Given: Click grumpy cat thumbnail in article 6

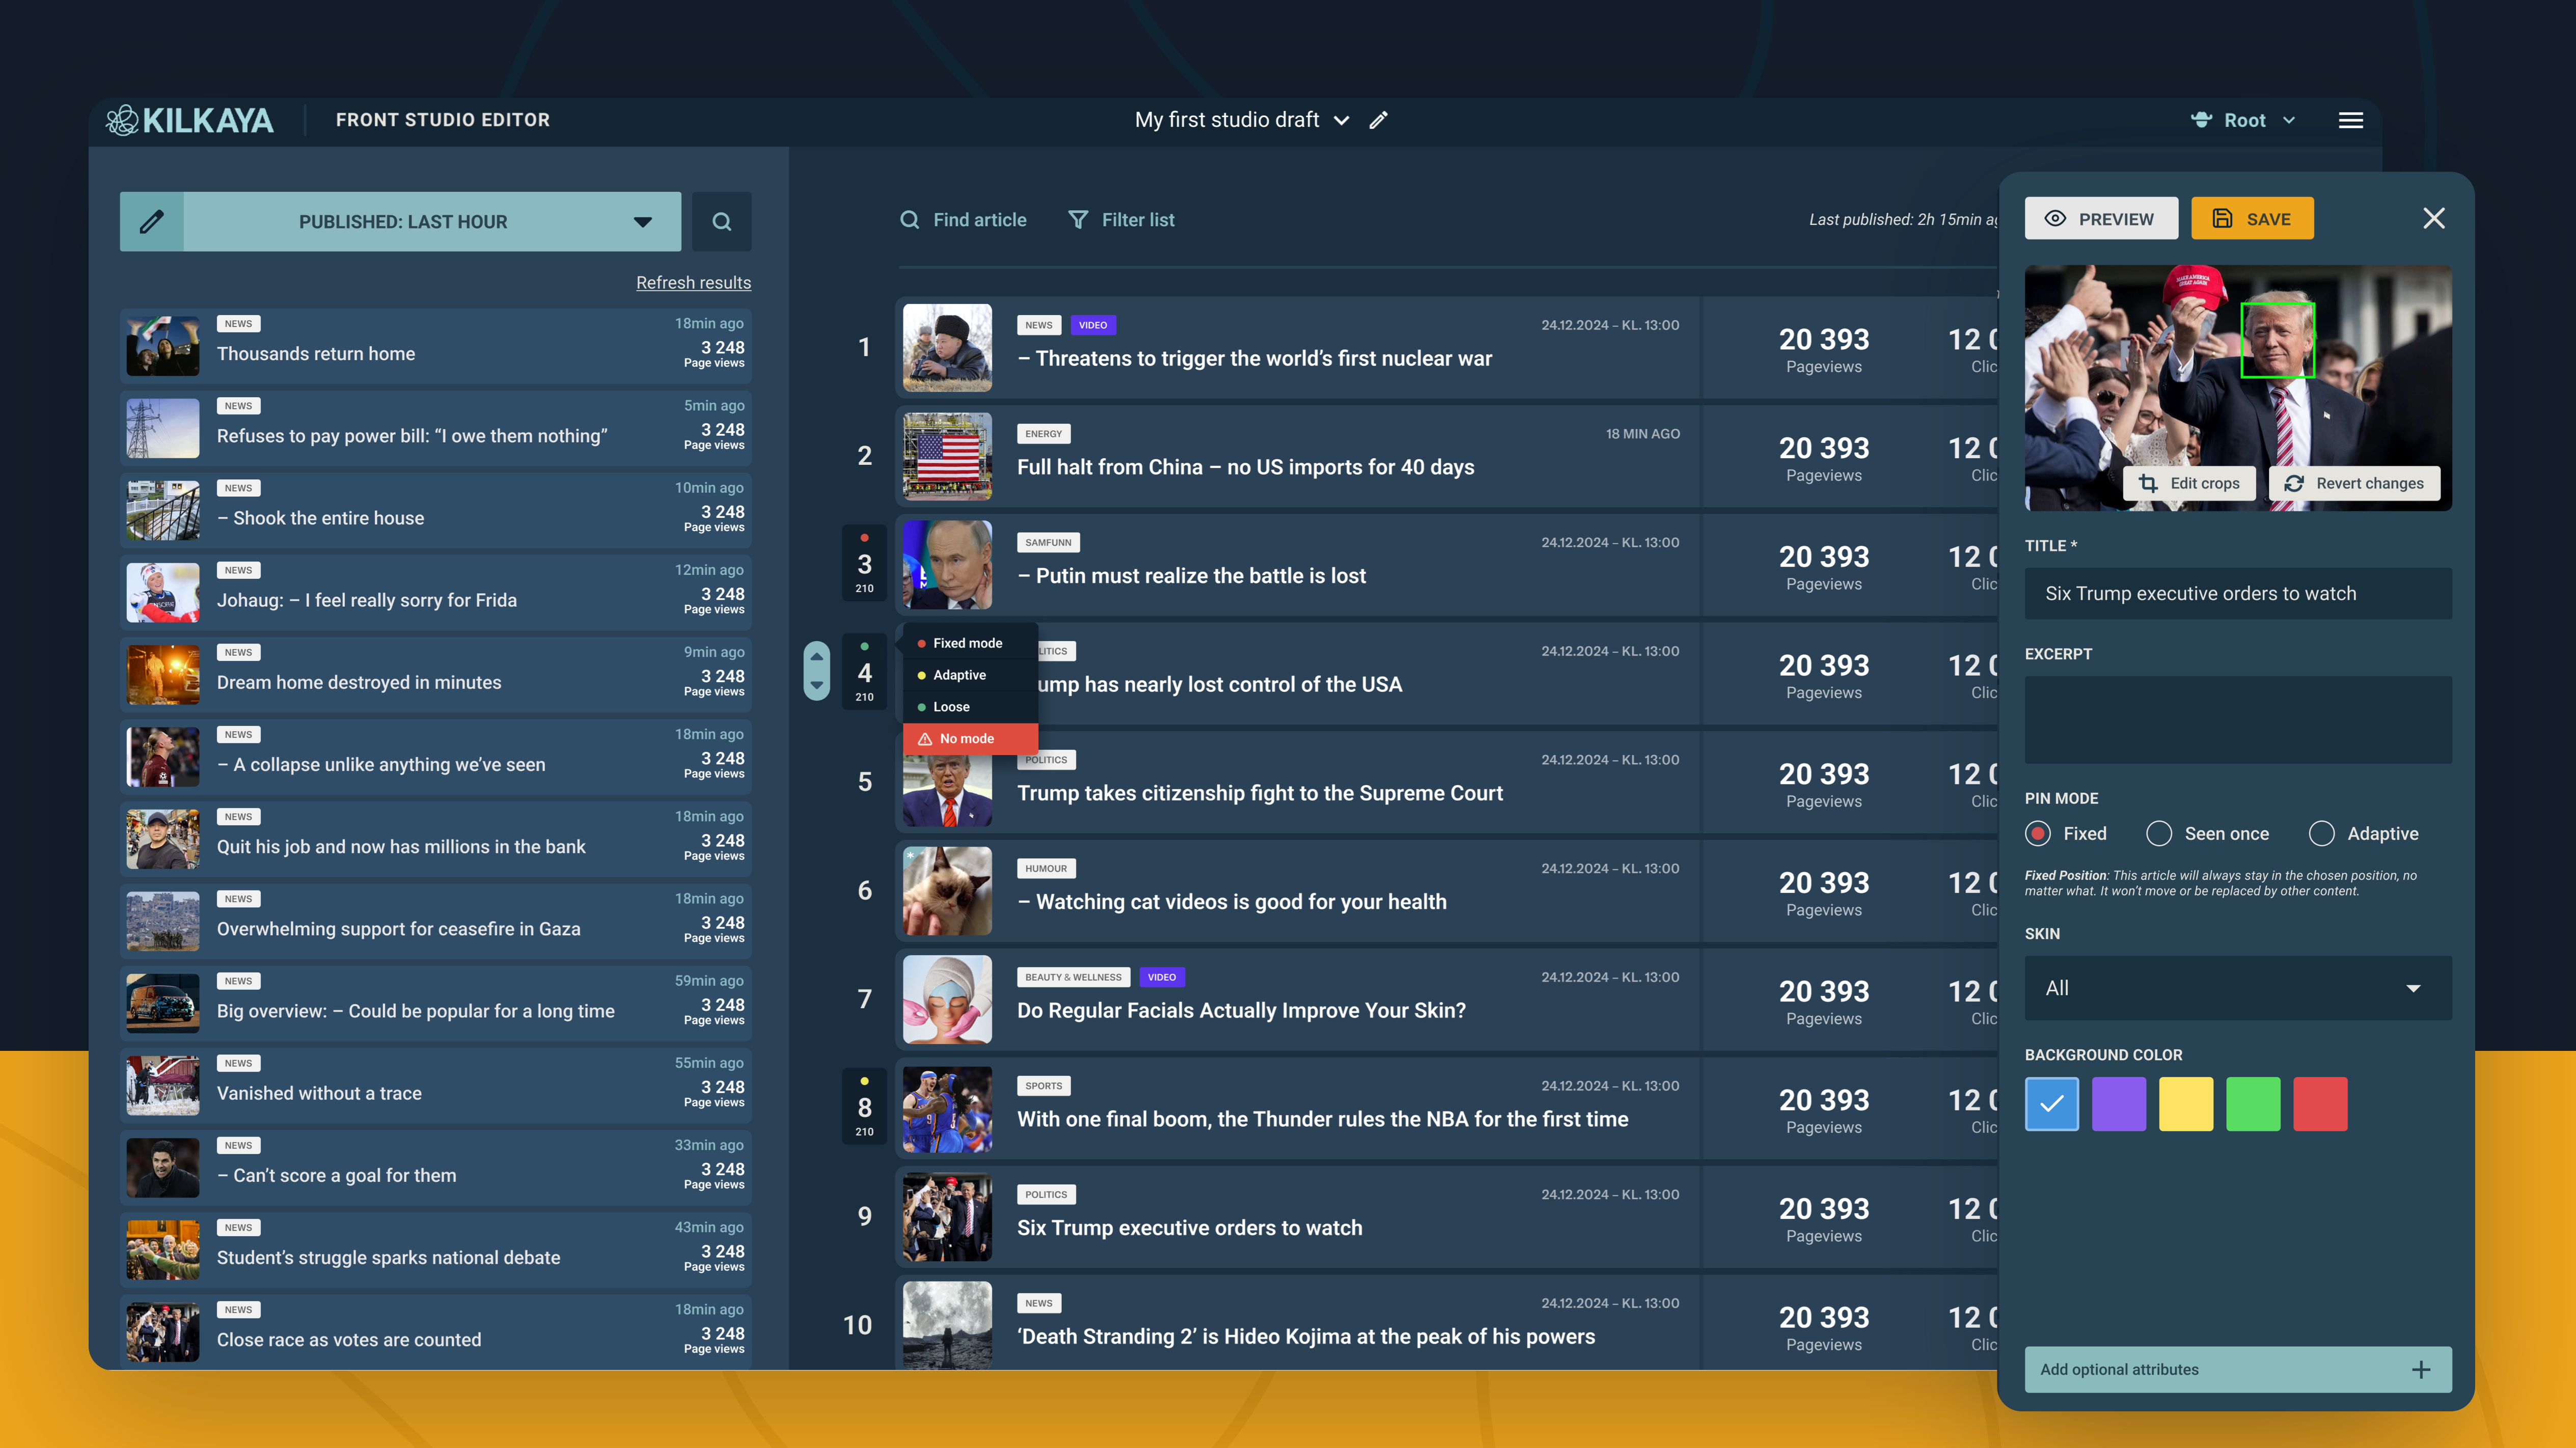Looking at the screenshot, I should coord(947,890).
